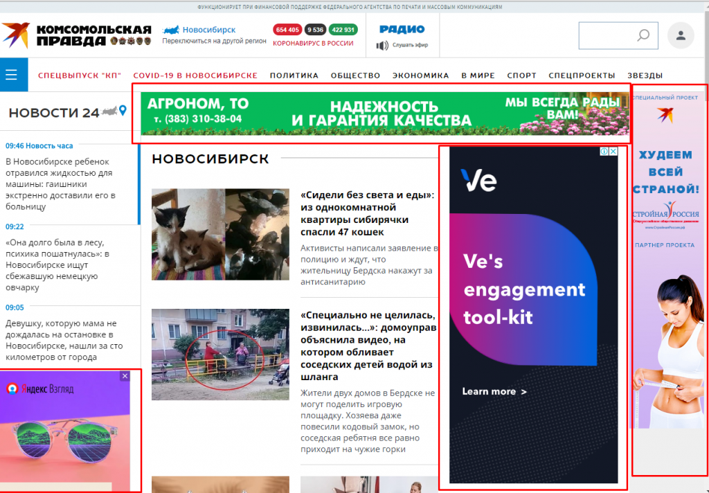The height and width of the screenshot is (493, 709).
Task: Click the search magnifier icon
Action: (x=643, y=35)
